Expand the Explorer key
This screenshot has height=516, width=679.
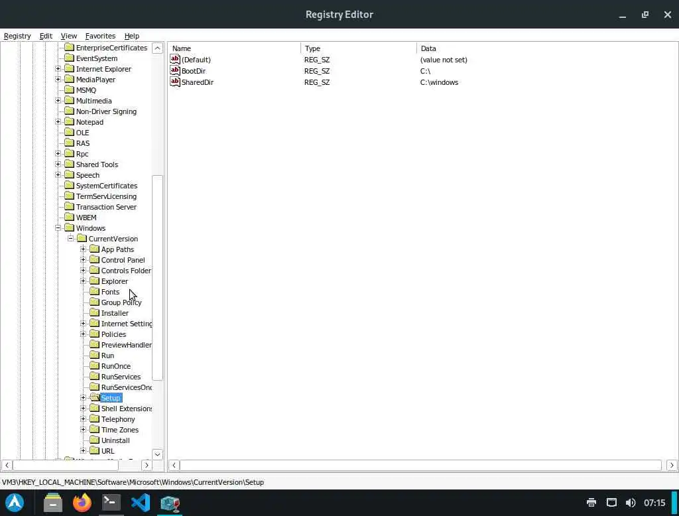pyautogui.click(x=83, y=281)
